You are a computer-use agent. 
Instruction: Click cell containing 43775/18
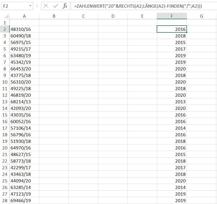click(x=24, y=75)
